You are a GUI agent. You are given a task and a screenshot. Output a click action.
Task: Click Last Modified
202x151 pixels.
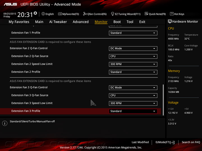pos(140,142)
